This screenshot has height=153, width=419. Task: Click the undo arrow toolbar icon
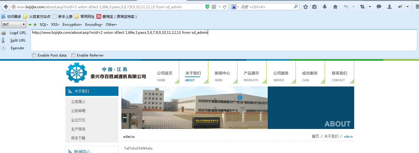[x=346, y=7]
